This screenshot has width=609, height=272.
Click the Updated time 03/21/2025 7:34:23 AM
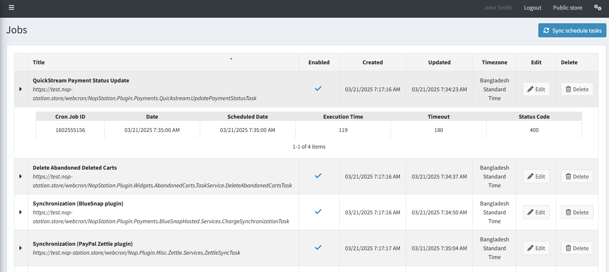coord(440,89)
